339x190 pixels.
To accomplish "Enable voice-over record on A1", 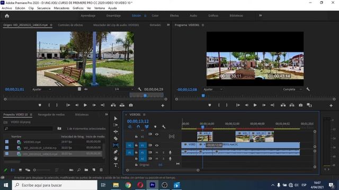I will 170,153.
